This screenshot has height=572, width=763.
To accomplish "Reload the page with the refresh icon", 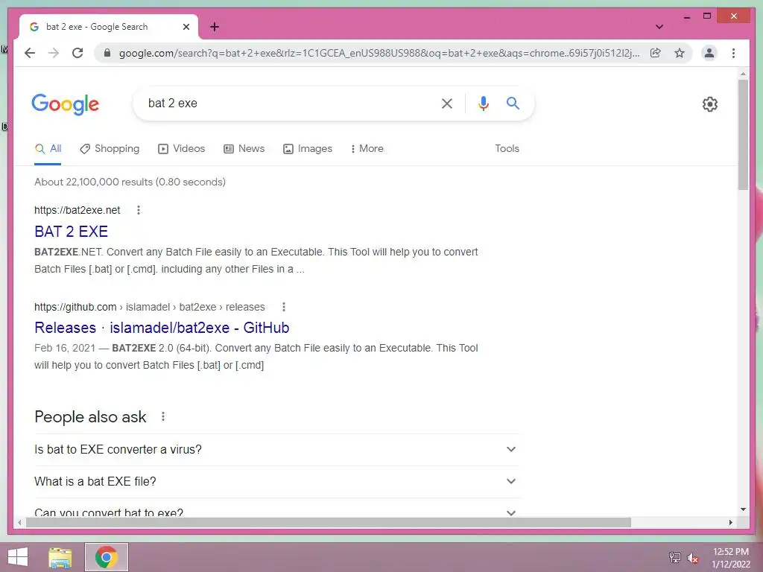I will point(77,53).
